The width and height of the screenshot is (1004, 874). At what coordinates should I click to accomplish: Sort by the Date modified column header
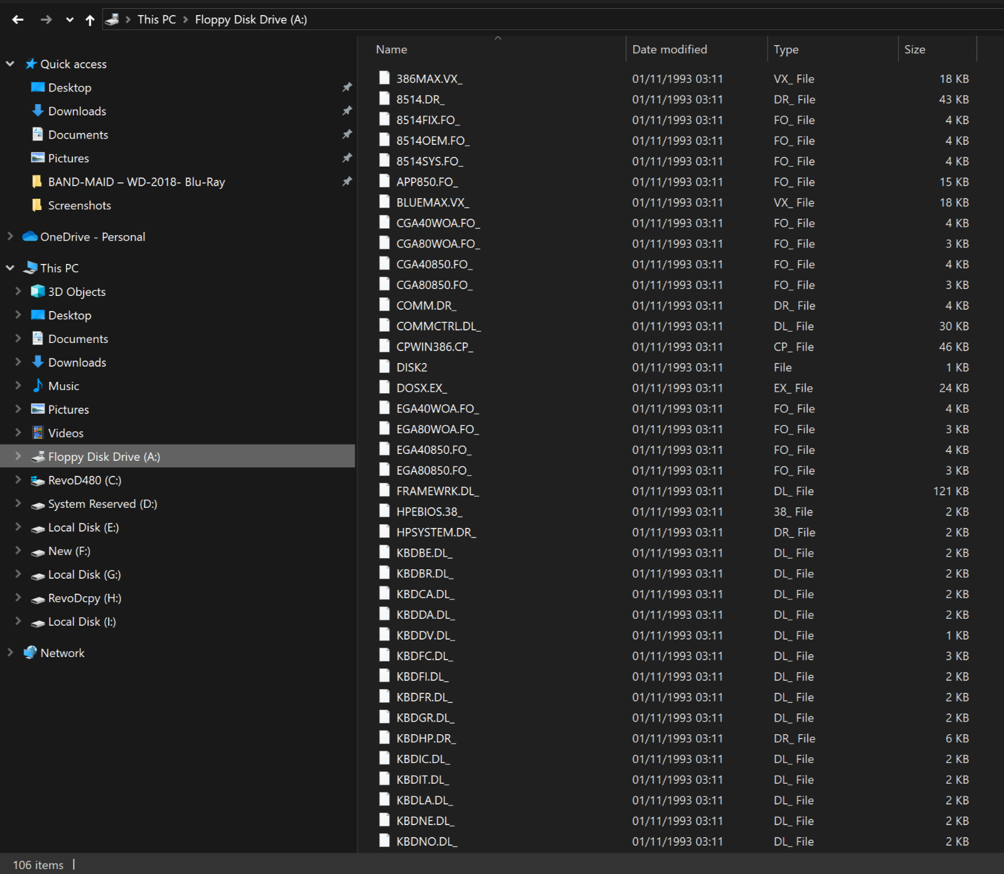[669, 50]
